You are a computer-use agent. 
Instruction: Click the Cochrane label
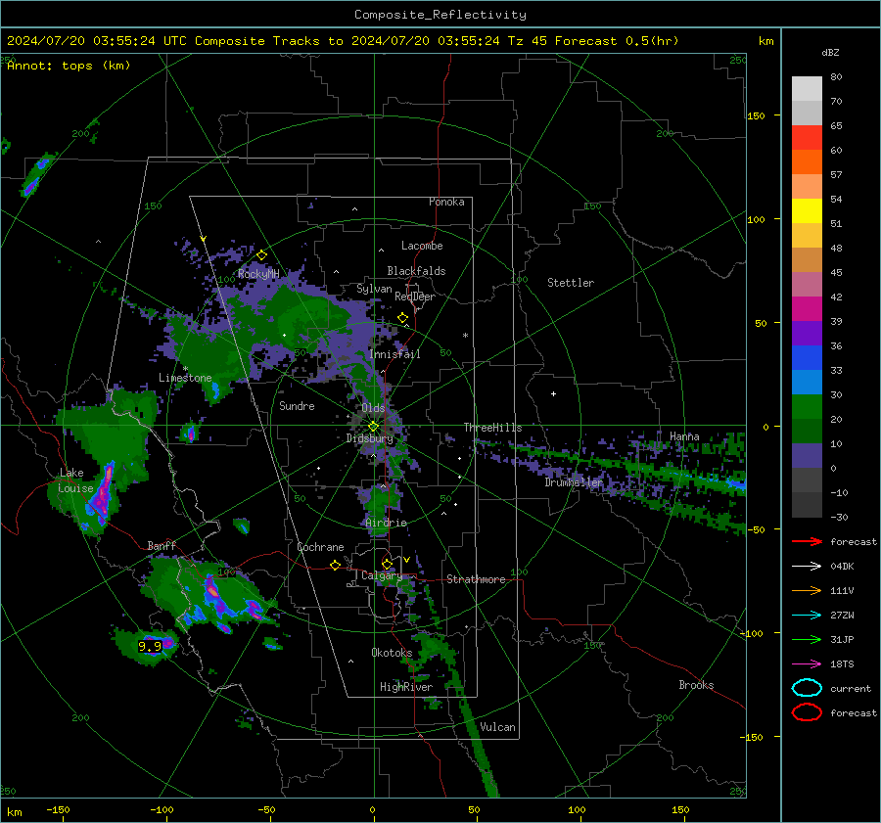(x=320, y=547)
